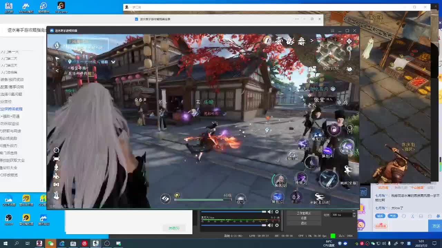Open the Windows Start menu

click(5, 244)
